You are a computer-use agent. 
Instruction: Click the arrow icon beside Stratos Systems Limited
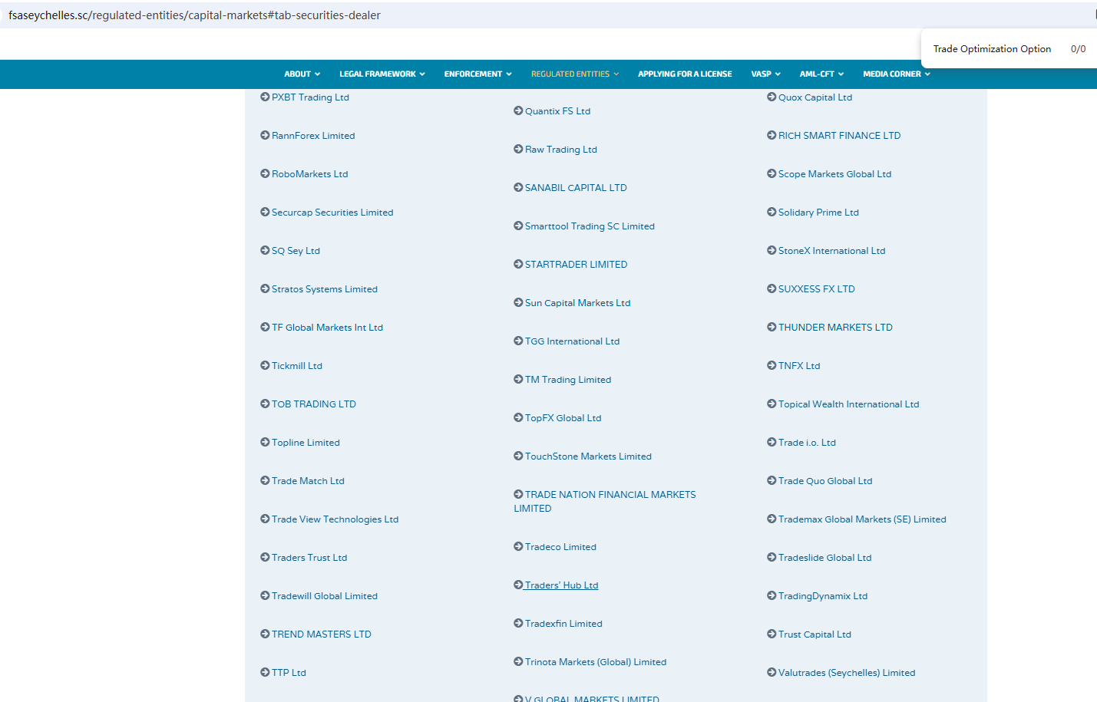265,289
